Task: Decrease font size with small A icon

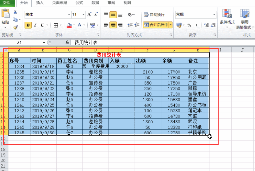Action: 96,15
